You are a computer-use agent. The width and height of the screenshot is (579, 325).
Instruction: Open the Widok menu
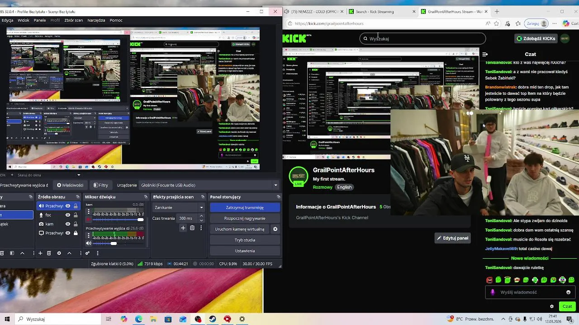[24, 20]
